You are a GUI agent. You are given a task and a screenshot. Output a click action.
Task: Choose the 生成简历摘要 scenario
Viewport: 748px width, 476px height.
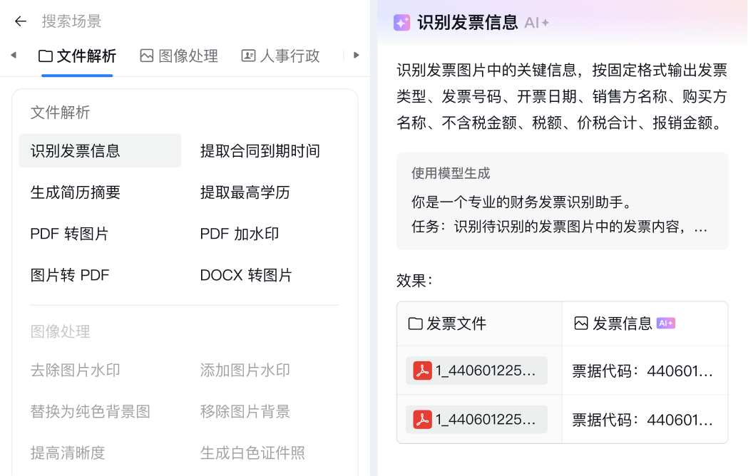(76, 192)
